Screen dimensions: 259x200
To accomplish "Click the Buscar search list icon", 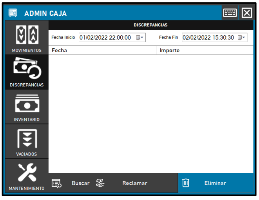I will tap(56, 183).
